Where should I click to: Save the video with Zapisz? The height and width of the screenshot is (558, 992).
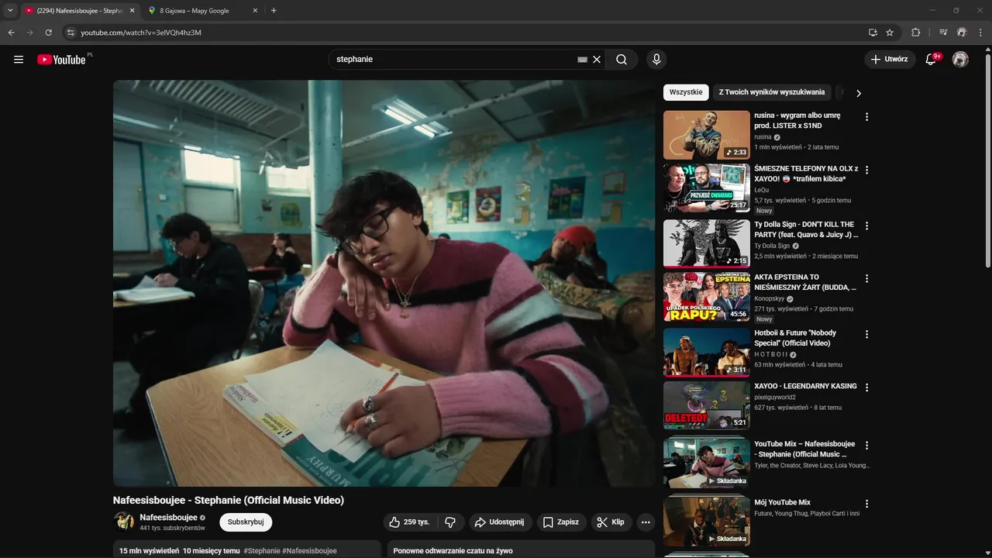point(560,522)
